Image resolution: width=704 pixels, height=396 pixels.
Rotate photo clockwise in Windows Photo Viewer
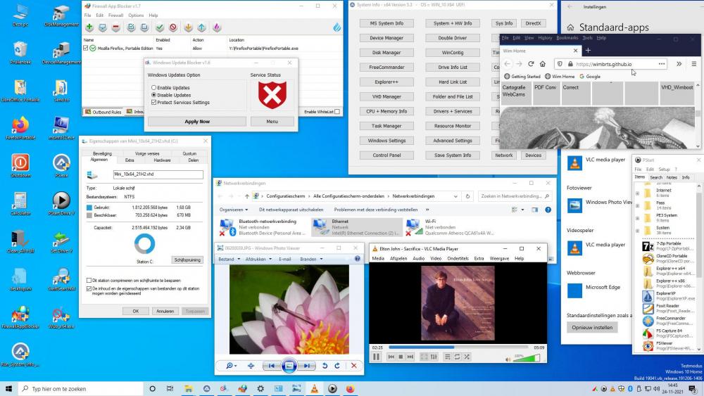click(338, 366)
